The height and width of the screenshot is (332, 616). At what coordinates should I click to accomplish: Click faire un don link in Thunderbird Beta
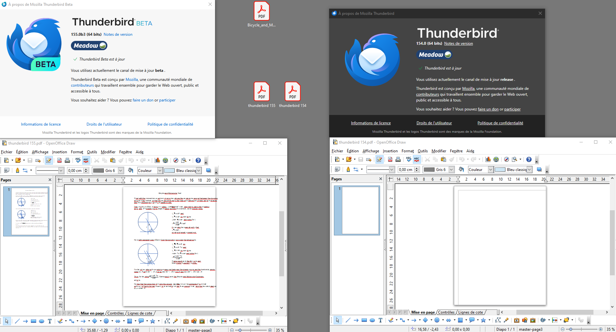point(143,100)
